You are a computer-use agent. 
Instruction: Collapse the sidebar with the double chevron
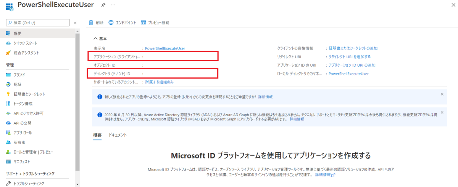(75, 23)
